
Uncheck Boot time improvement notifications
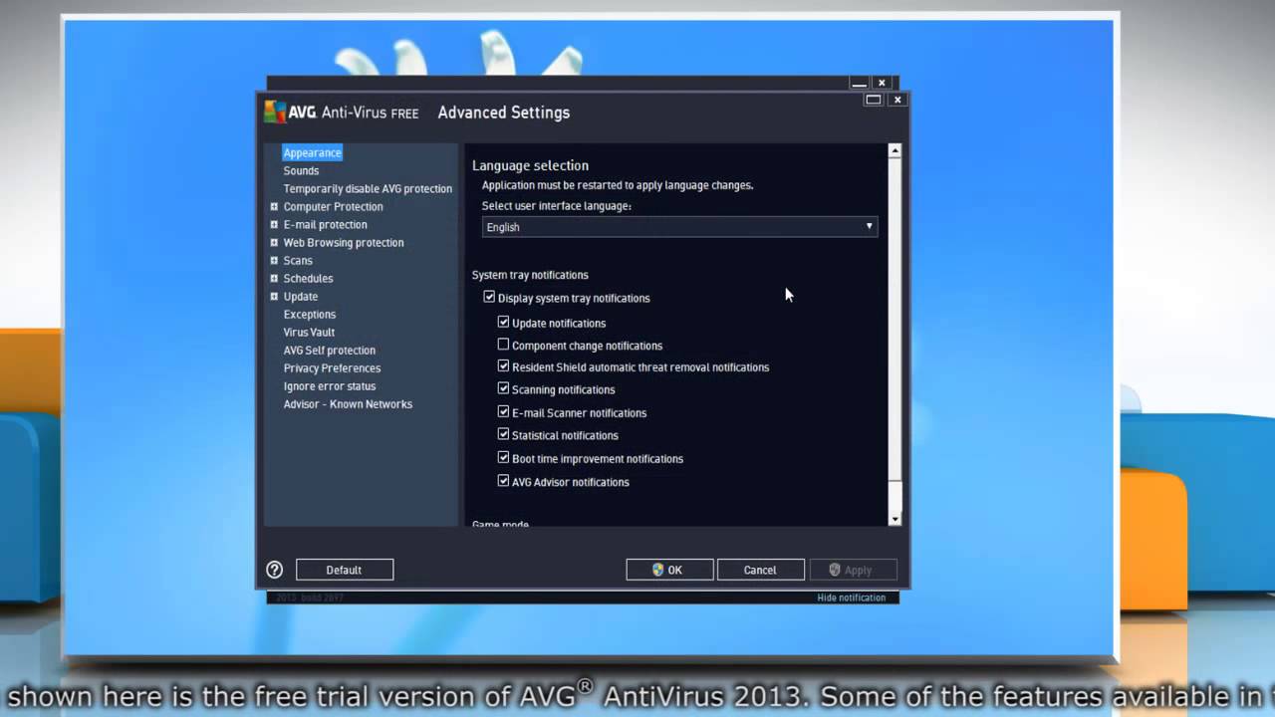pos(503,457)
